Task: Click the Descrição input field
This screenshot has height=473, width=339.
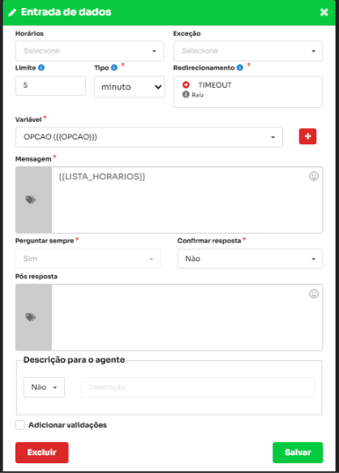Action: [198, 387]
